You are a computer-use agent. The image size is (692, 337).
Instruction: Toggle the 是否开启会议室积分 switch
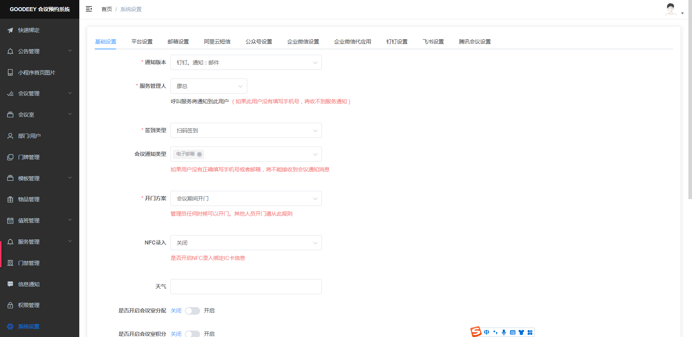pyautogui.click(x=192, y=334)
